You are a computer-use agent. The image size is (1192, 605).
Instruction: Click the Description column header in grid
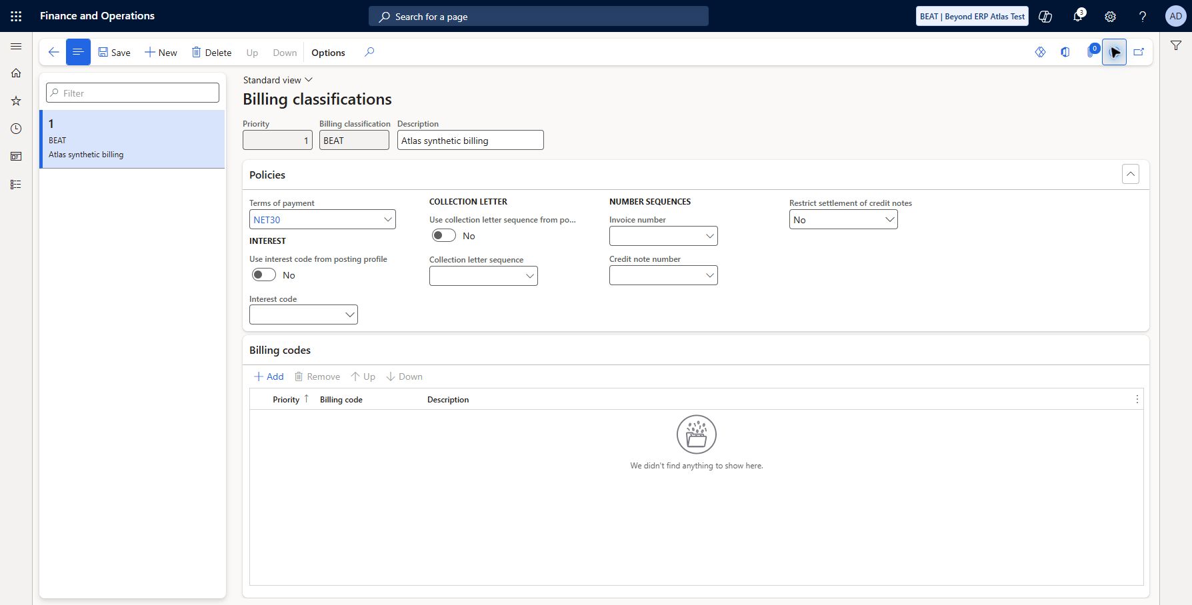tap(448, 399)
